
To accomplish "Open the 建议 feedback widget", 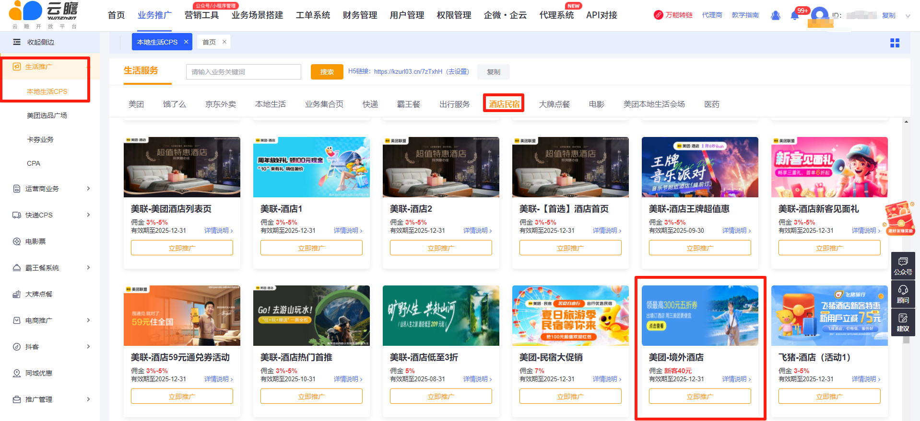I will tap(903, 323).
